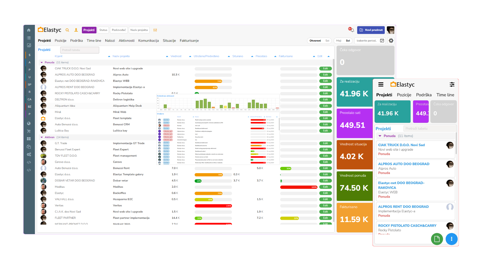The image size is (482, 271).
Task: Switch to the Fakturisanje tab
Action: coord(189,41)
